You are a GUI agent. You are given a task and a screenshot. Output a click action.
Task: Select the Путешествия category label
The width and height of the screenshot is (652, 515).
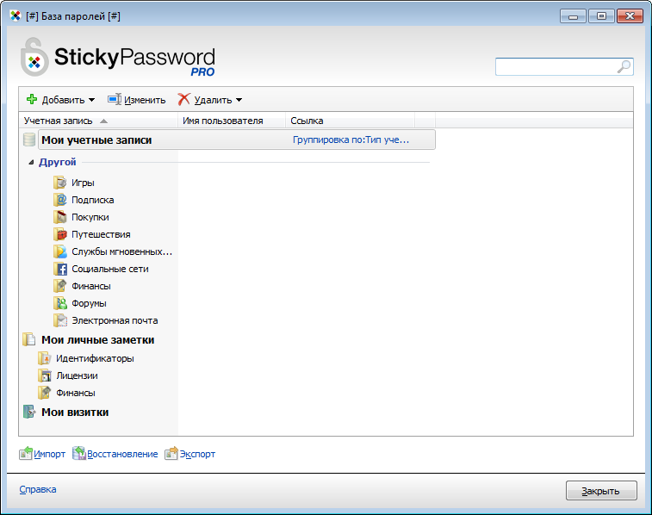tap(101, 234)
